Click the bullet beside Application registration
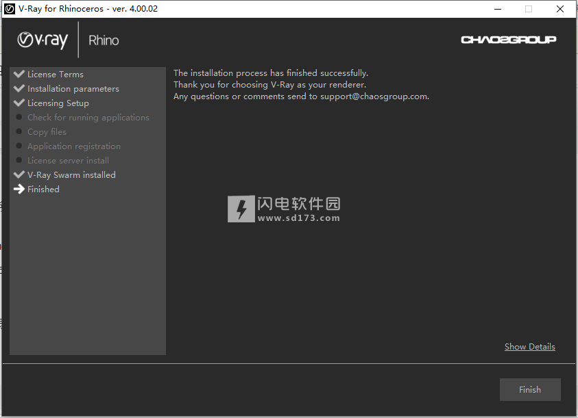The height and width of the screenshot is (418, 578). (19, 146)
